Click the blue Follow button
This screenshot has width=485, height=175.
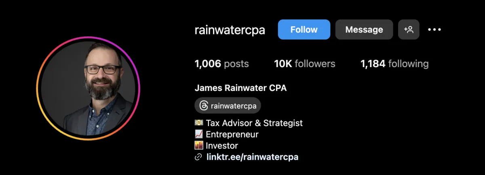pos(304,30)
